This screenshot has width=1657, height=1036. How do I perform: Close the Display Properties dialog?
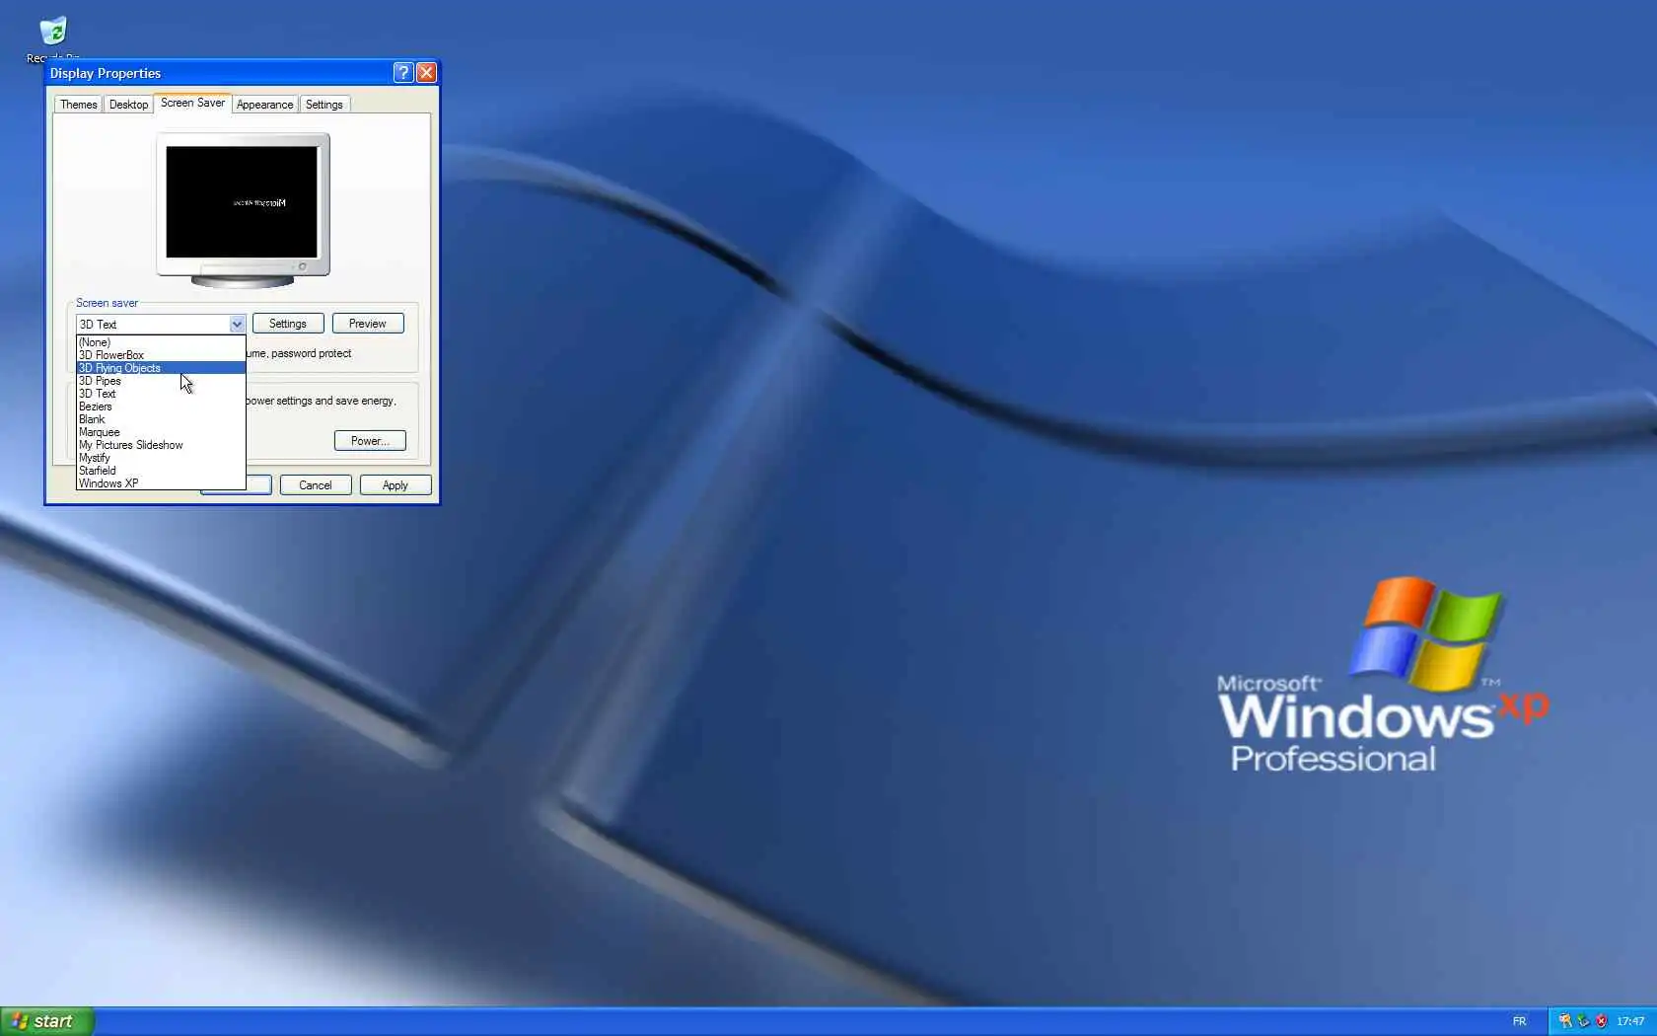click(426, 72)
